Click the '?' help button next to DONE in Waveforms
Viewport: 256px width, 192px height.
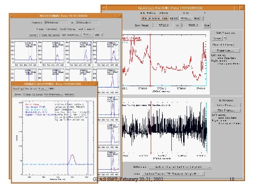[102, 35]
